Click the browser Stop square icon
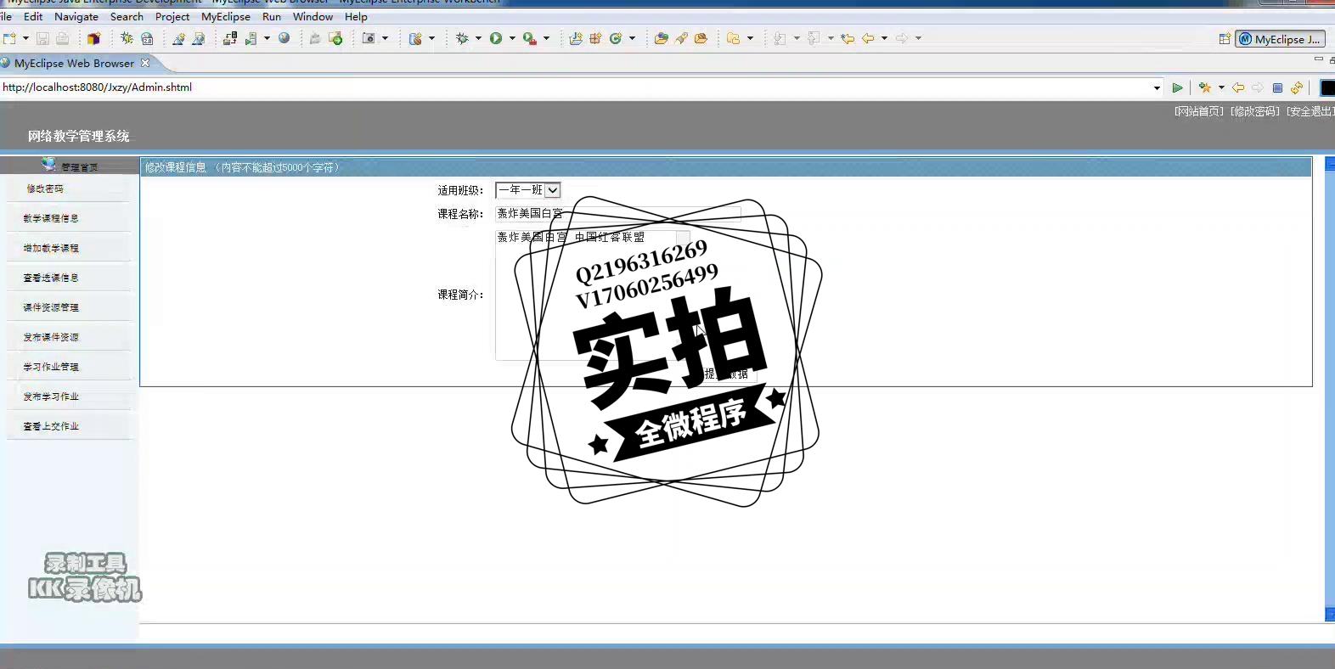Viewport: 1335px width, 669px height. pos(1277,88)
